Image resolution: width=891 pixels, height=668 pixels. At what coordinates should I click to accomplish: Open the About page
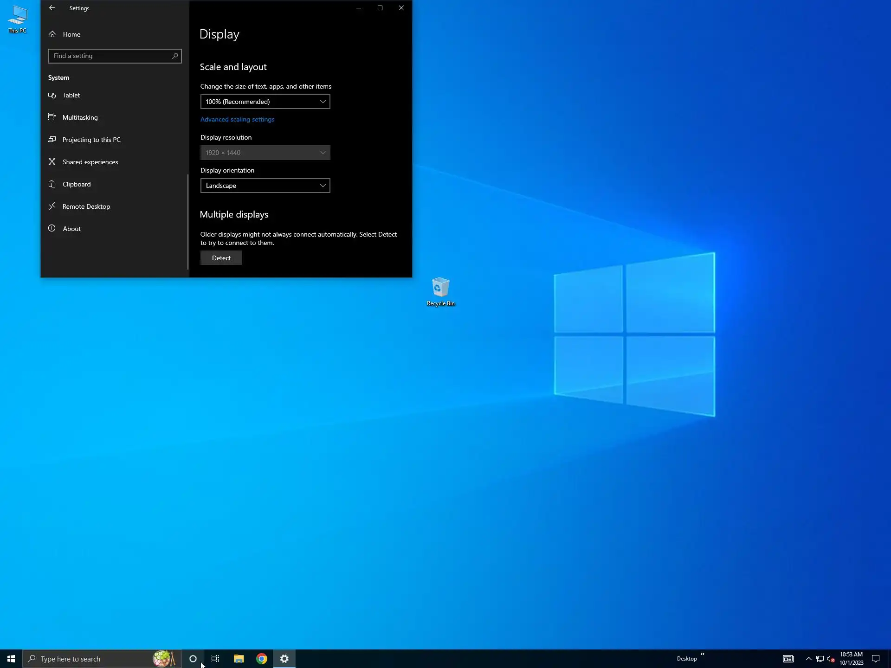point(71,229)
